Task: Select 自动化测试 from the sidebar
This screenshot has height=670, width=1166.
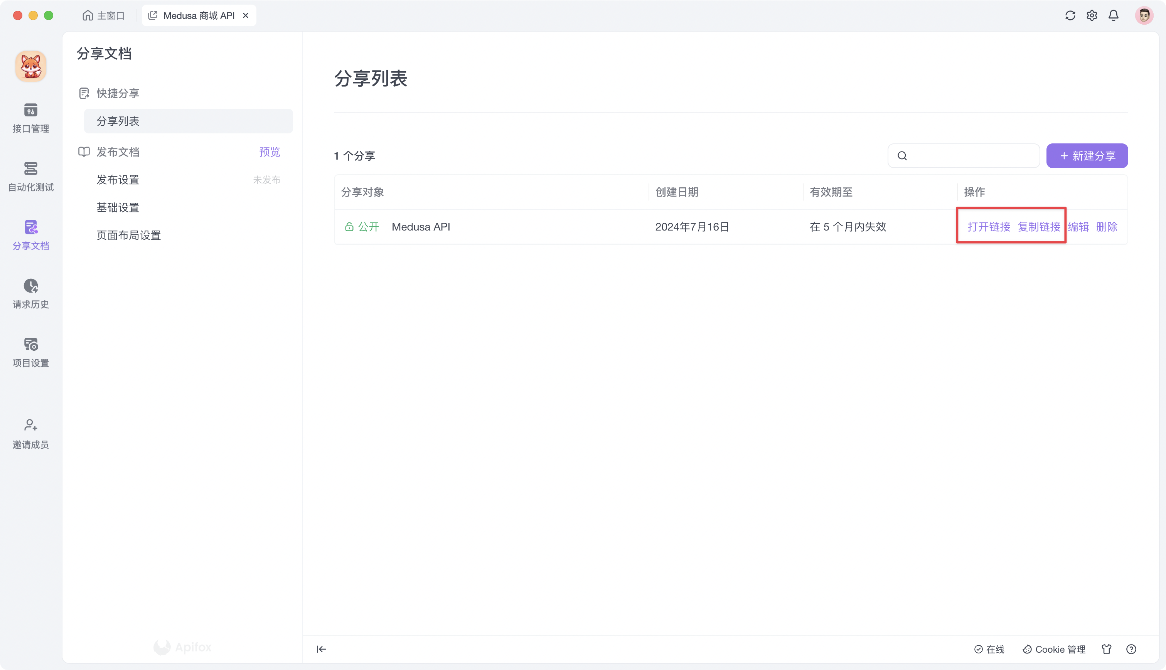Action: tap(30, 177)
